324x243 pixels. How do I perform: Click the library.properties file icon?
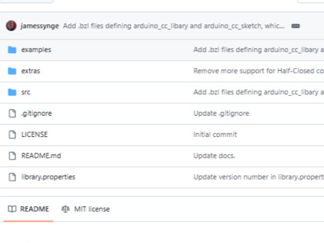click(x=12, y=177)
